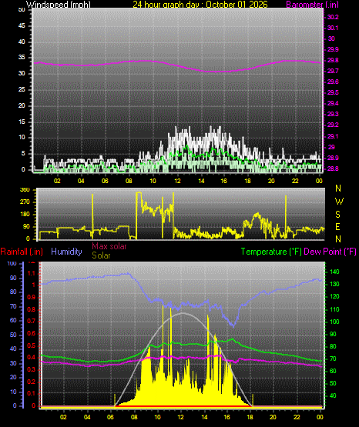This screenshot has height=427, width=359.
Task: Click the Max solar legend label
Action: click(109, 246)
